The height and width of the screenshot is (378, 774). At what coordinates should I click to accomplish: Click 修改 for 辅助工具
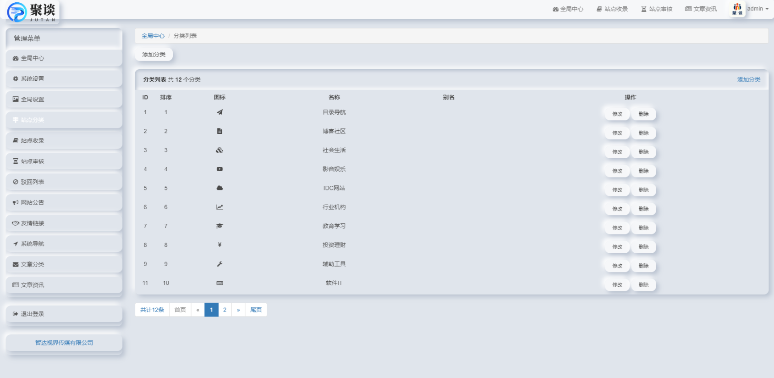617,266
